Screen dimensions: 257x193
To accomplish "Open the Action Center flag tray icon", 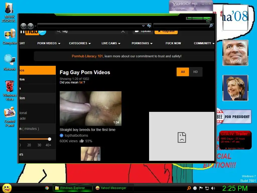I will [201, 188].
